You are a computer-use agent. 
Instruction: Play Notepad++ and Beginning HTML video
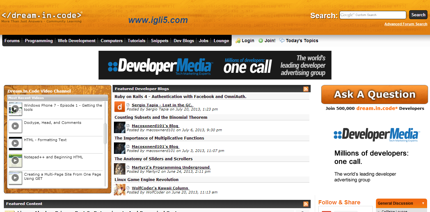point(15,161)
